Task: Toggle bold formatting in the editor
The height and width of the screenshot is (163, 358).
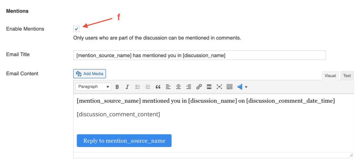Action: (117, 87)
